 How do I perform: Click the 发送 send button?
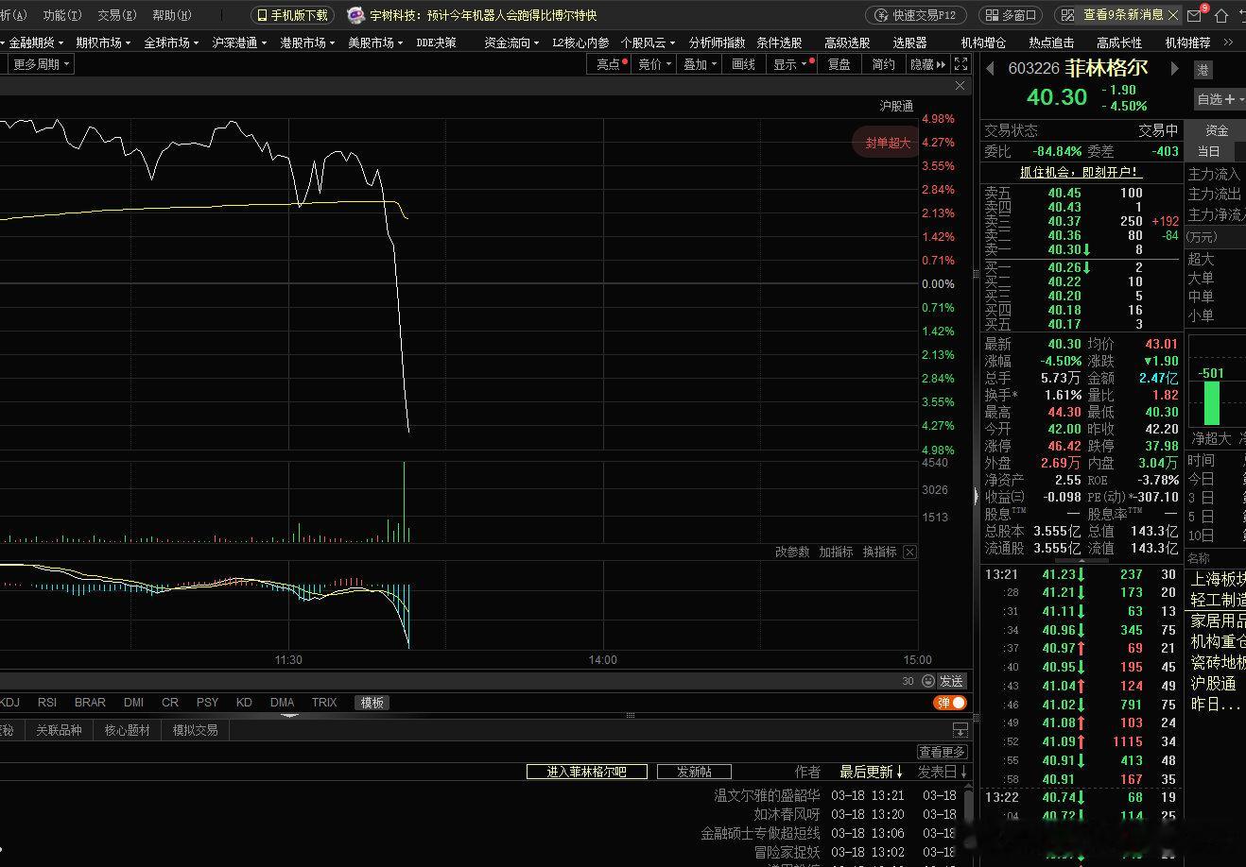[951, 681]
